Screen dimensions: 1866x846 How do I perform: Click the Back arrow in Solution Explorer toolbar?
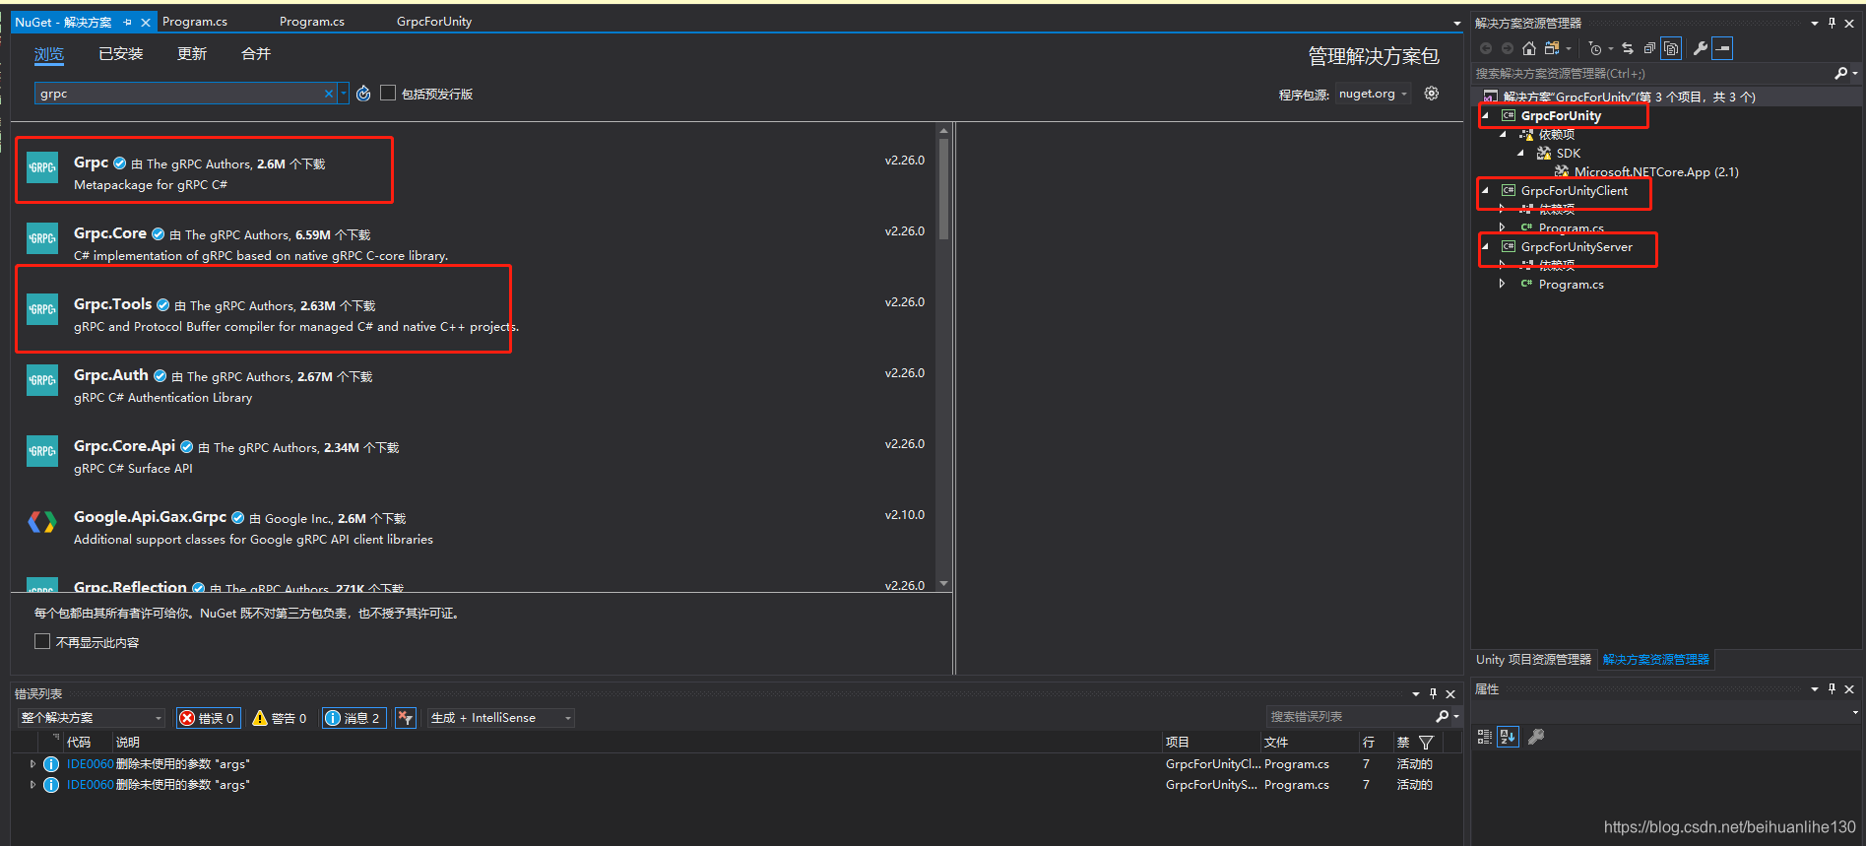[x=1486, y=48]
